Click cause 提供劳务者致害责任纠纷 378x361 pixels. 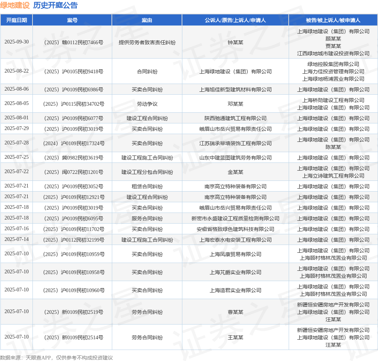click(147, 42)
